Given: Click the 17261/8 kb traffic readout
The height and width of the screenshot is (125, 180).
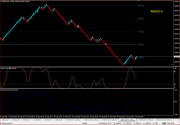Looking at the screenshot, I should tap(170, 123).
